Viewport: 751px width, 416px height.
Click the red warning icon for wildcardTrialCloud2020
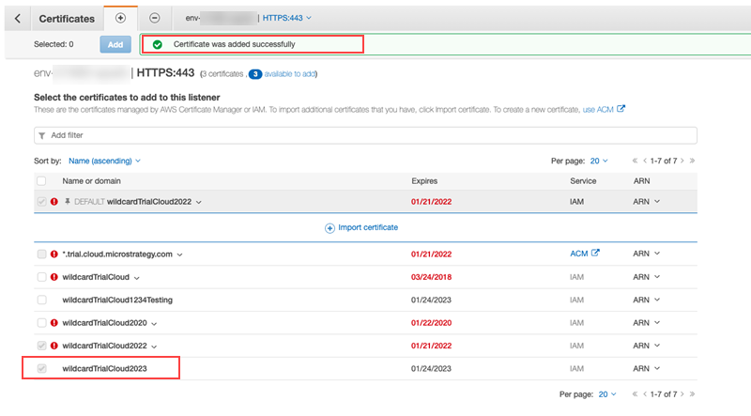click(x=54, y=323)
